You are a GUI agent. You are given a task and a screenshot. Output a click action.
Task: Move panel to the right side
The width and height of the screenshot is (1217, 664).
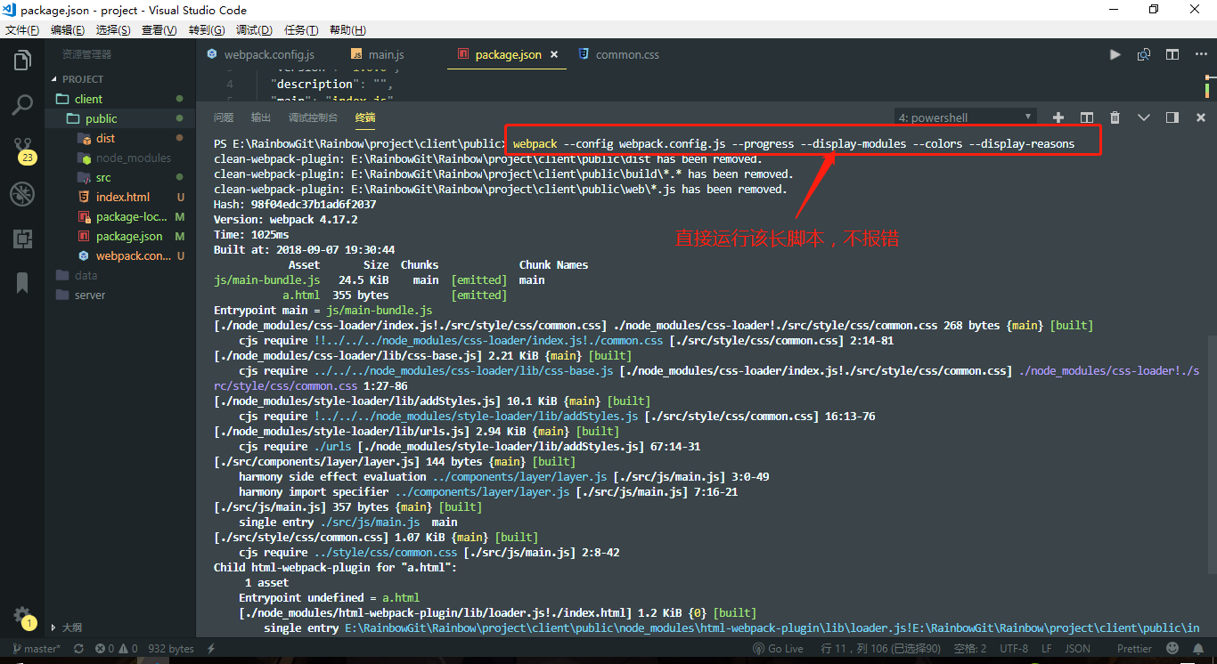tap(1172, 117)
